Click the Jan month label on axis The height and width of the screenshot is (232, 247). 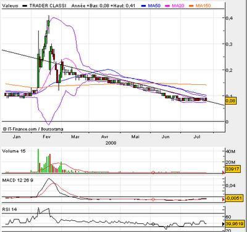tap(17, 137)
